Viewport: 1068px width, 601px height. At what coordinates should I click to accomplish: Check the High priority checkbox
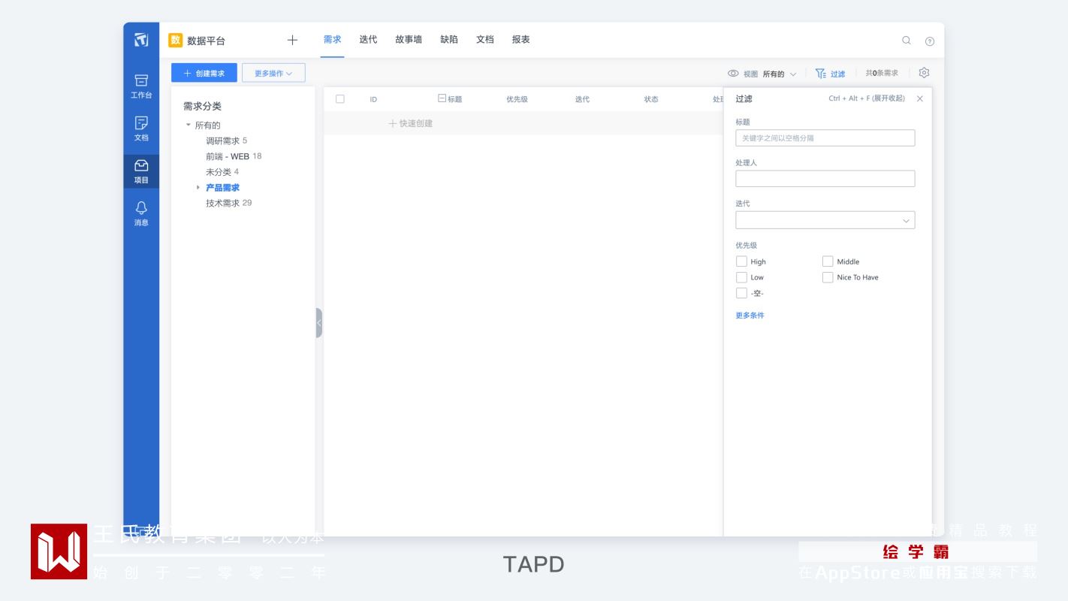pyautogui.click(x=741, y=261)
